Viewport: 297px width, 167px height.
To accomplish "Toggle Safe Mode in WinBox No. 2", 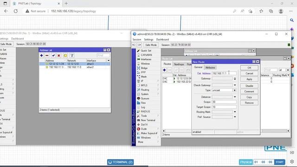I will (151, 45).
